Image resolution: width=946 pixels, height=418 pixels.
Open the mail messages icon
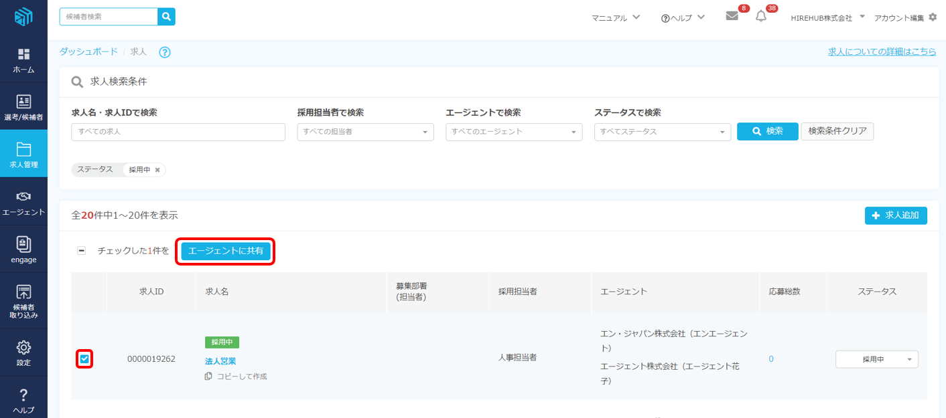[732, 16]
